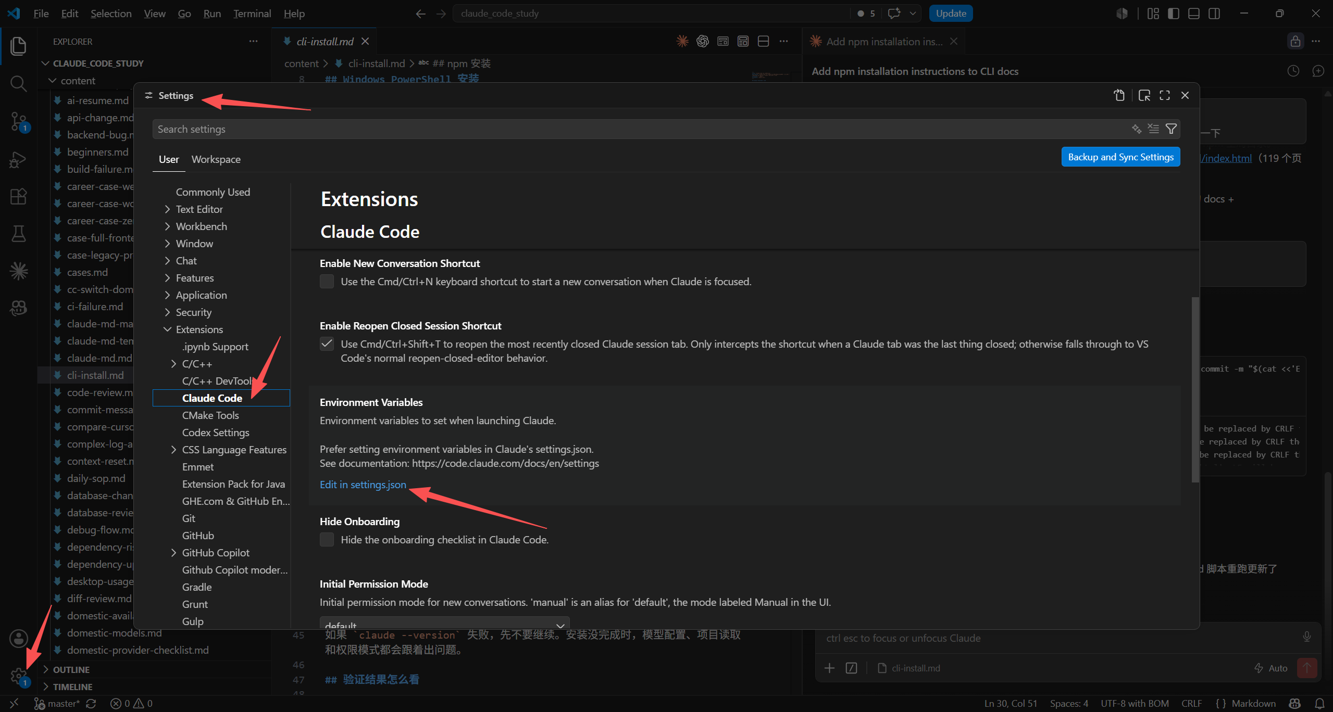Expand the Chat settings category
Screen dimensions: 1333x712
(x=167, y=261)
